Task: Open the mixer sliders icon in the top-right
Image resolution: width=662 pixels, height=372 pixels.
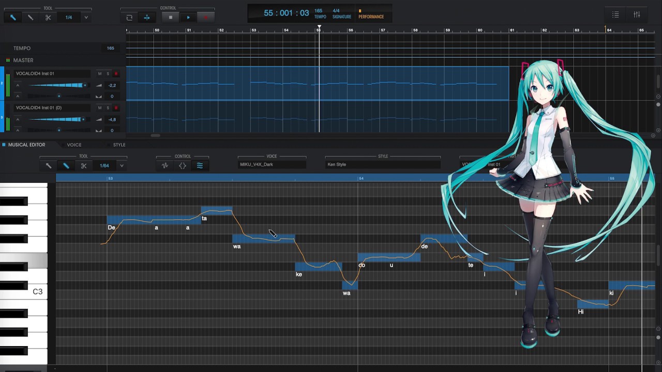Action: 637,15
